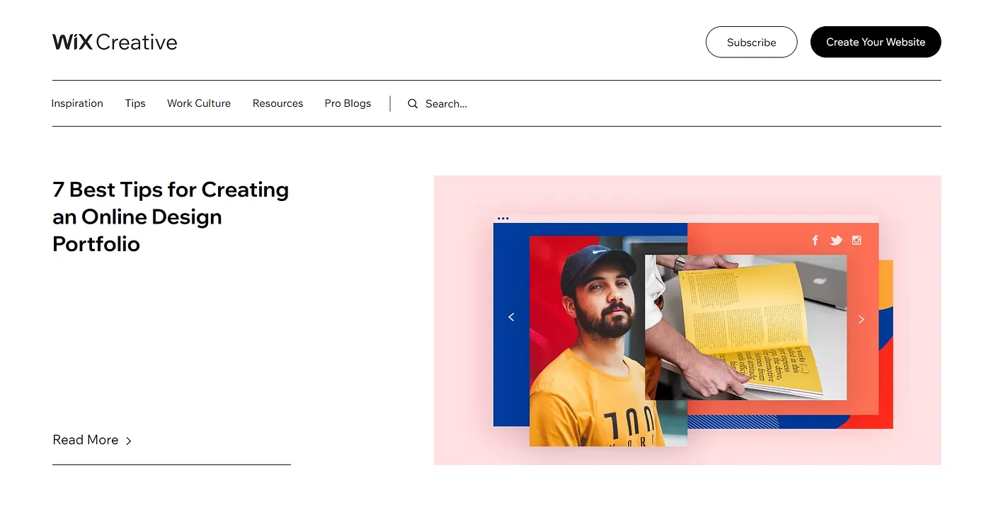The width and height of the screenshot is (991, 508).
Task: Navigate to Pro Blogs
Action: (x=348, y=103)
